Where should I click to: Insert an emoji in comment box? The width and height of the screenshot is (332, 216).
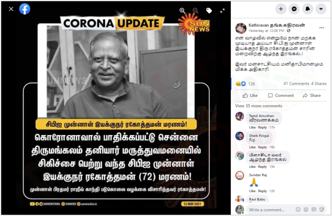298,210
